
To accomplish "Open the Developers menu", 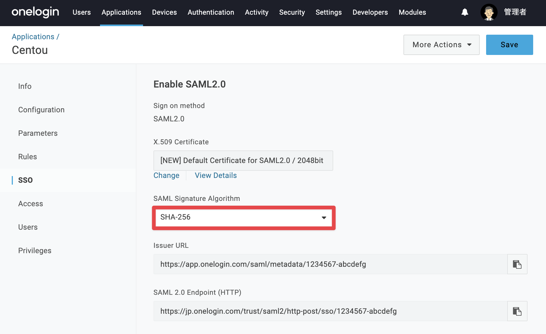I will pyautogui.click(x=370, y=12).
